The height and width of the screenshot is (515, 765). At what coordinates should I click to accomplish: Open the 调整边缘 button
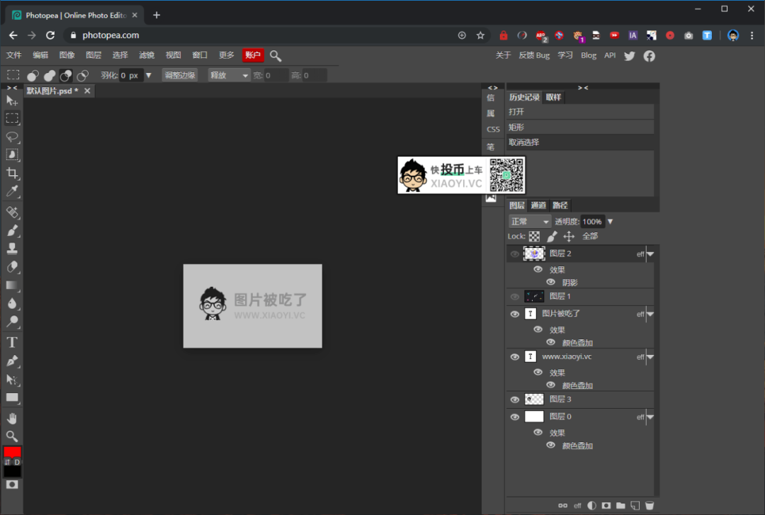(179, 74)
